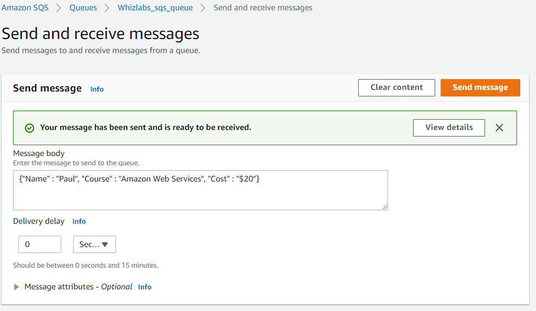Go to Amazon SQS breadcrumb link
The width and height of the screenshot is (536, 311).
pos(25,8)
